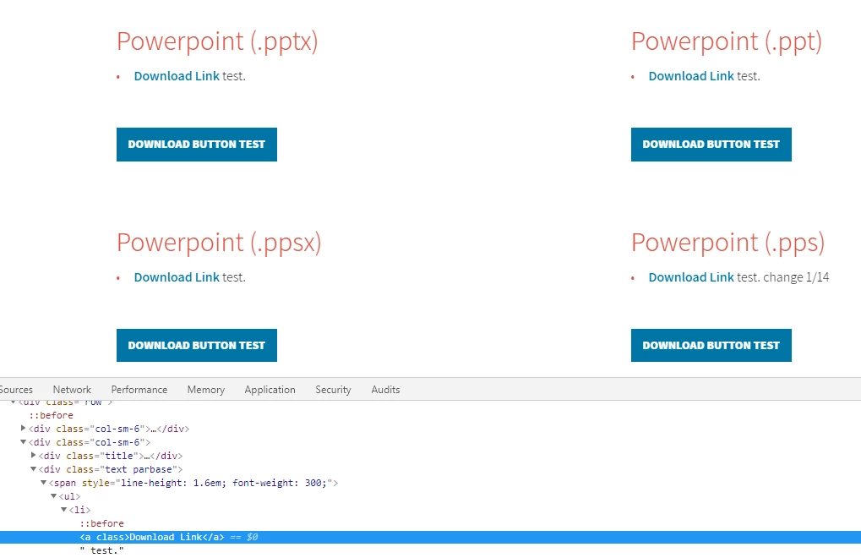Expand the collapsed first col-sm-6 div
The height and width of the screenshot is (558, 861).
pos(23,429)
